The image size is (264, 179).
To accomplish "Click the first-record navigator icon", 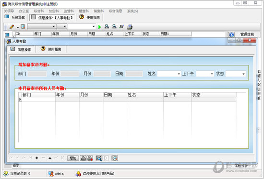I will tap(12, 158).
